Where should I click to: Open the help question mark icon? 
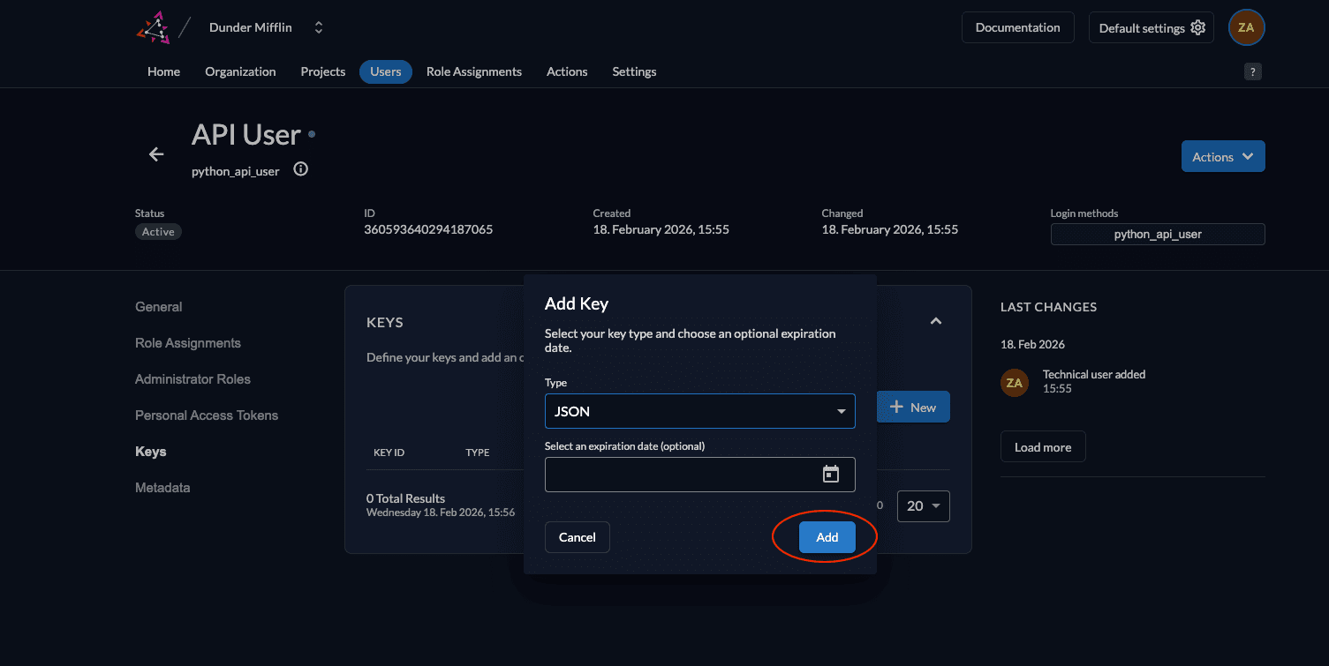[x=1252, y=72]
